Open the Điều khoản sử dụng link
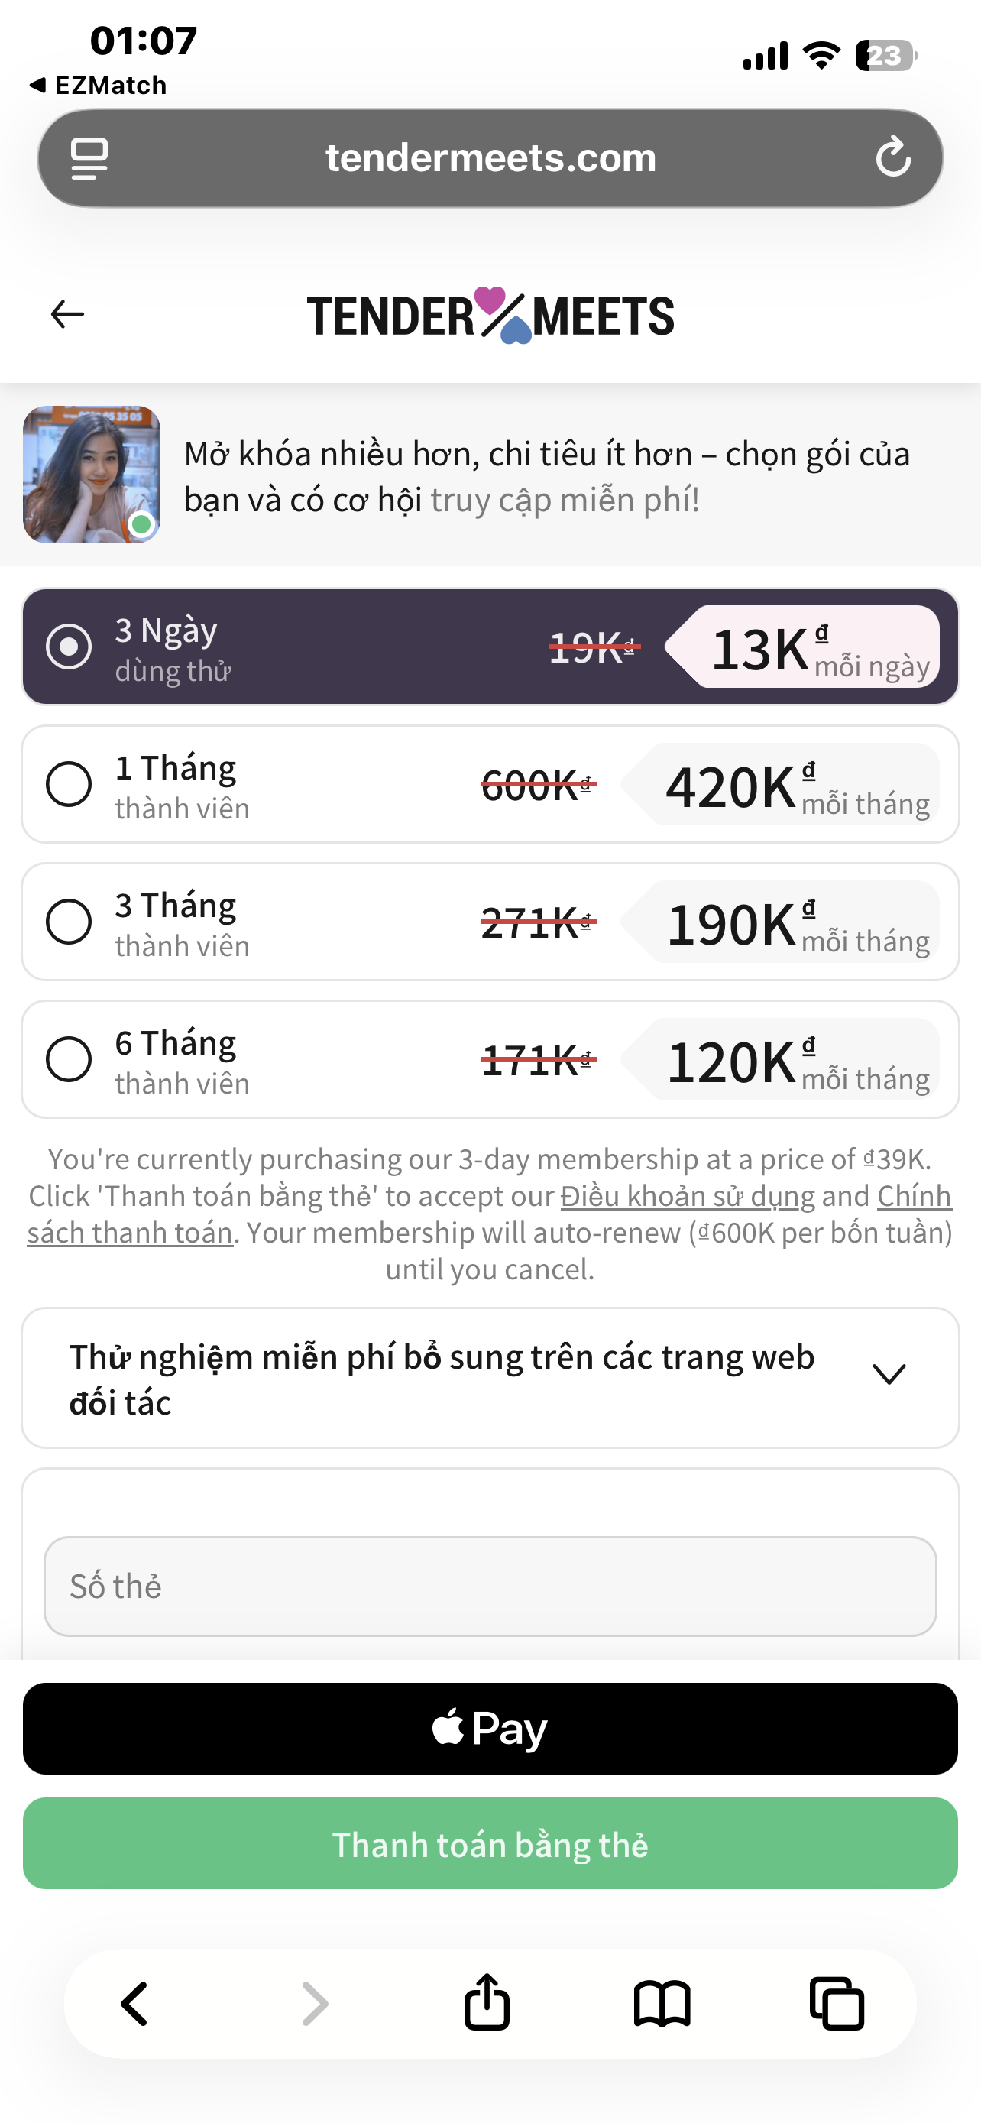 click(x=687, y=1196)
